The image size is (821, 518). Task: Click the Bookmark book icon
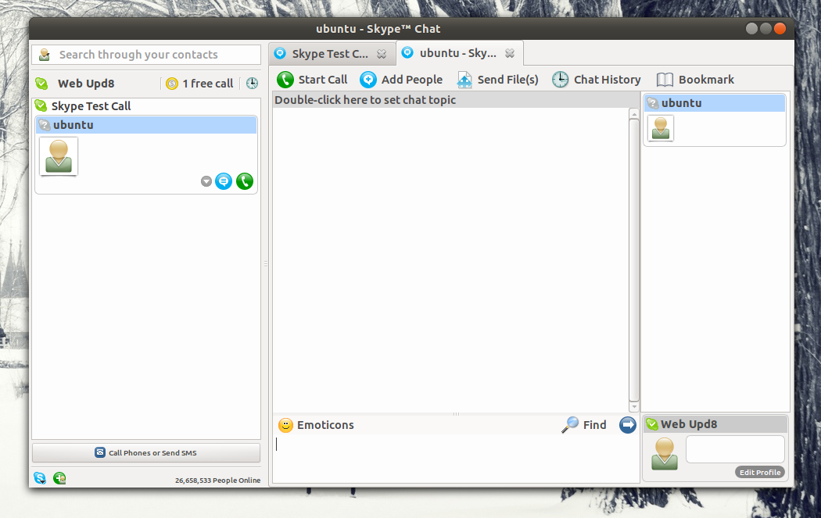coord(665,80)
